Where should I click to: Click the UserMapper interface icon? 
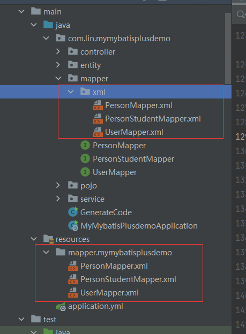pos(85,172)
